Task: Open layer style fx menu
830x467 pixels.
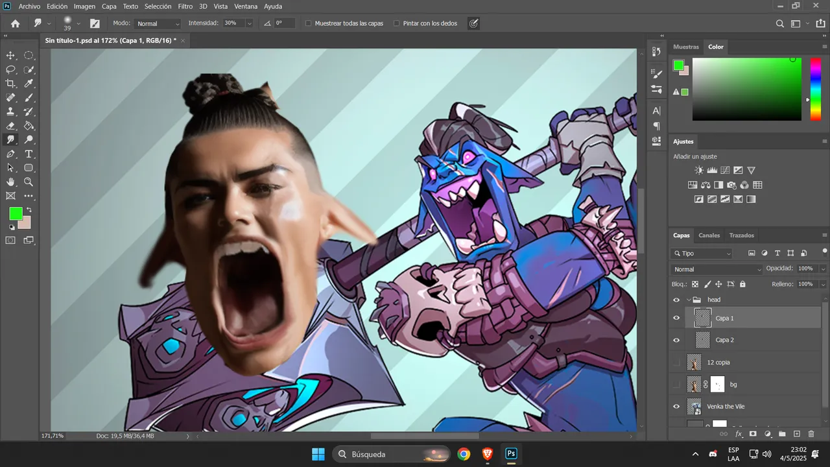Action: 739,434
